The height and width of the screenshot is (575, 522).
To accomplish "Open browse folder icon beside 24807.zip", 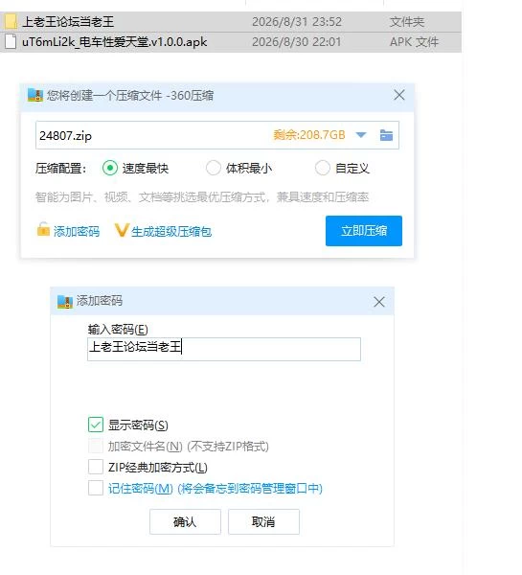I will pyautogui.click(x=386, y=135).
